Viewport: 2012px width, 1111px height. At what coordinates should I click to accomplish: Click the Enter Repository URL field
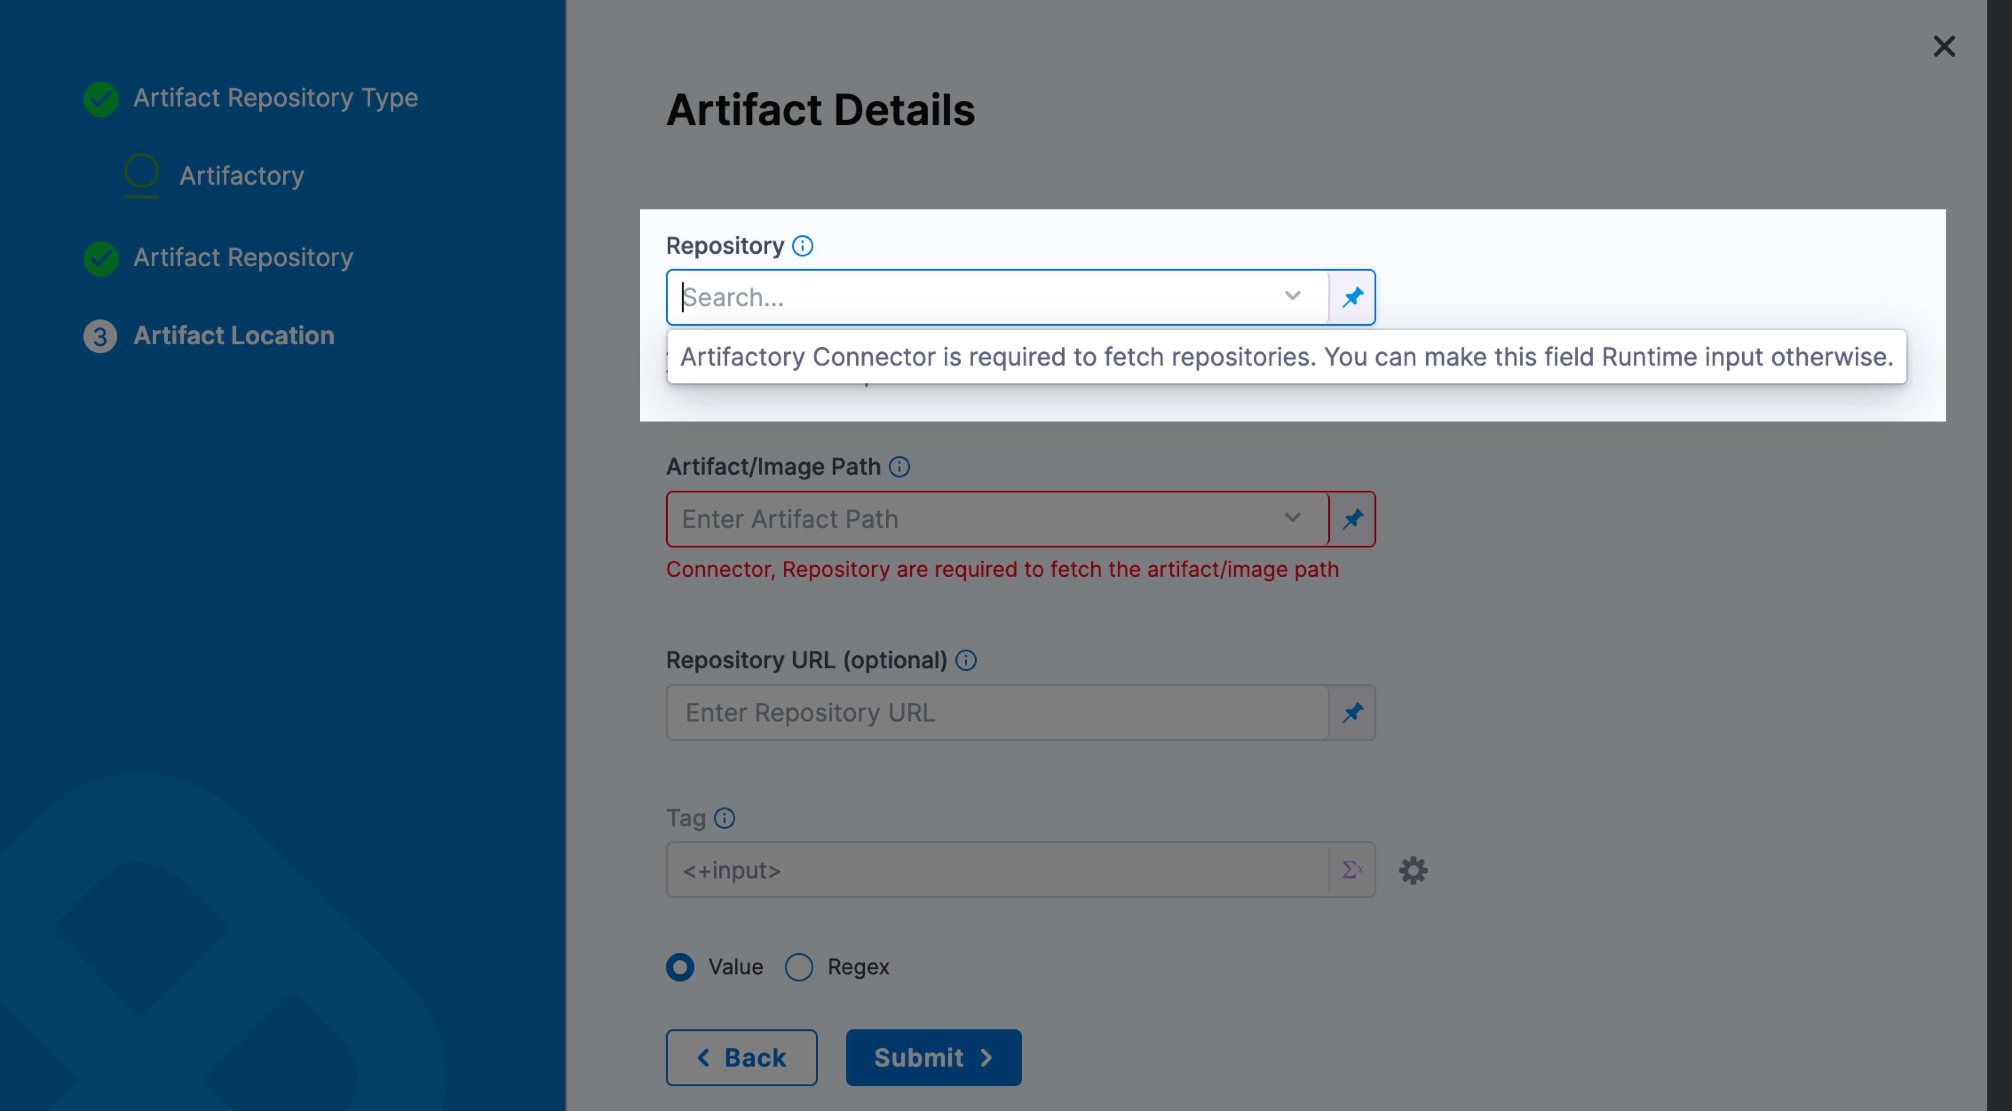coord(997,713)
